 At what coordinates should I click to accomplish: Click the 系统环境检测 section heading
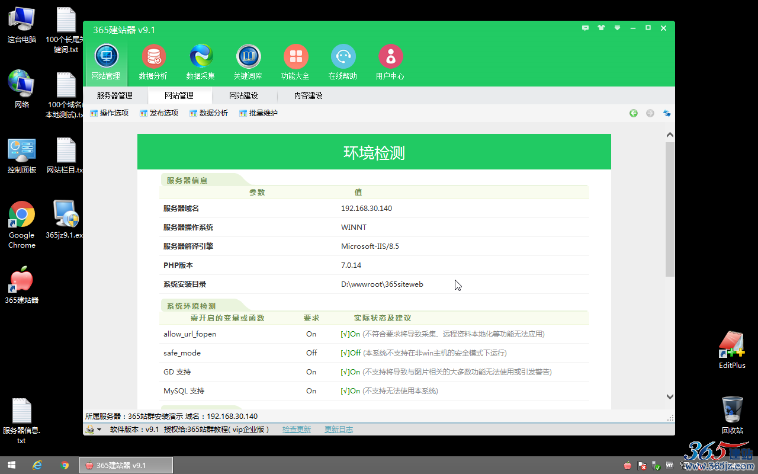[191, 306]
